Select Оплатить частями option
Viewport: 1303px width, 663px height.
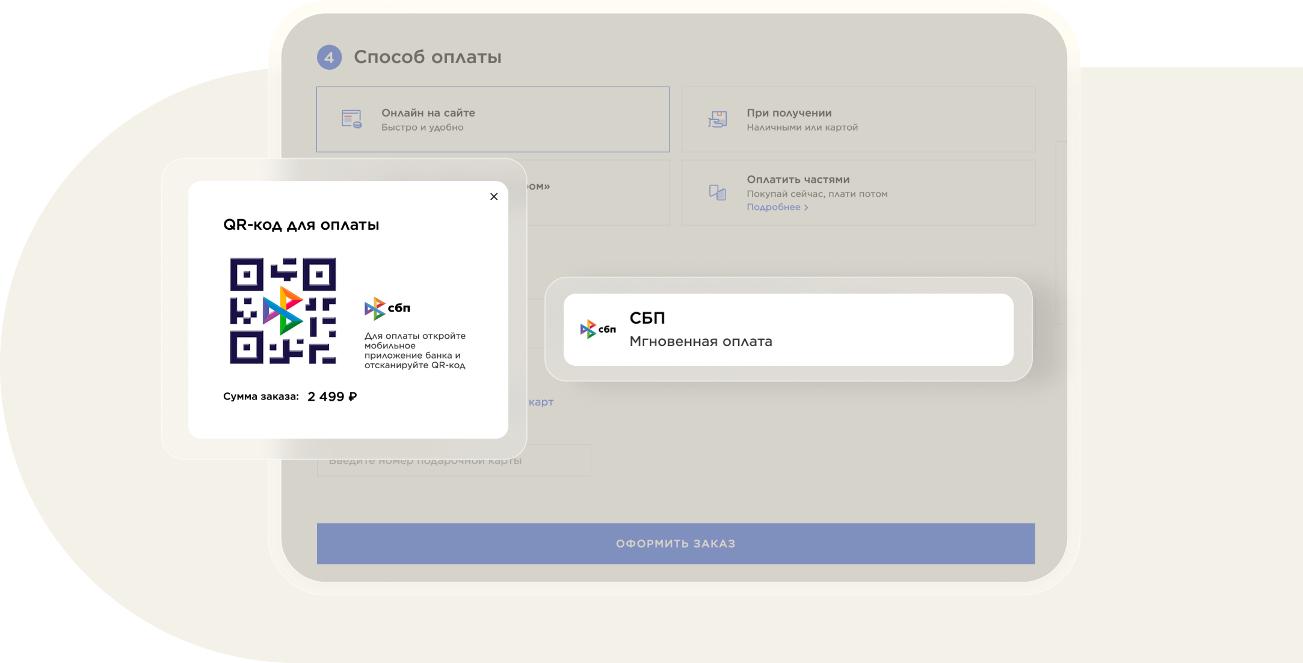pos(858,193)
